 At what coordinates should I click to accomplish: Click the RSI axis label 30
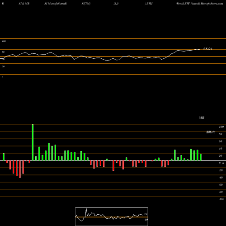tap(3, 66)
